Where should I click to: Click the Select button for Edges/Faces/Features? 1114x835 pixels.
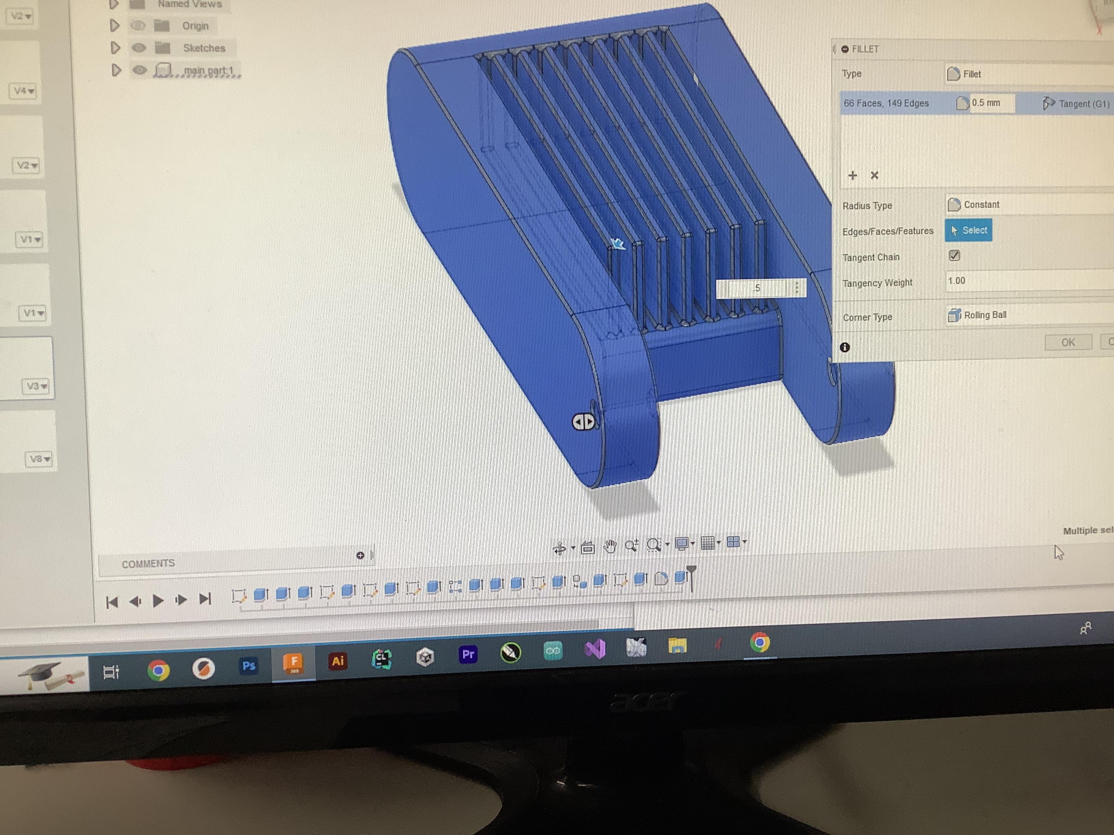[969, 231]
